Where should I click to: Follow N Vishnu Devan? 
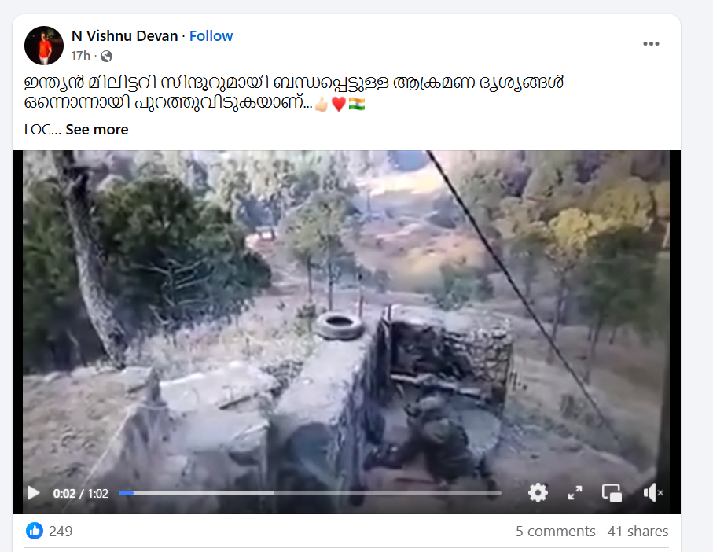[x=211, y=36]
